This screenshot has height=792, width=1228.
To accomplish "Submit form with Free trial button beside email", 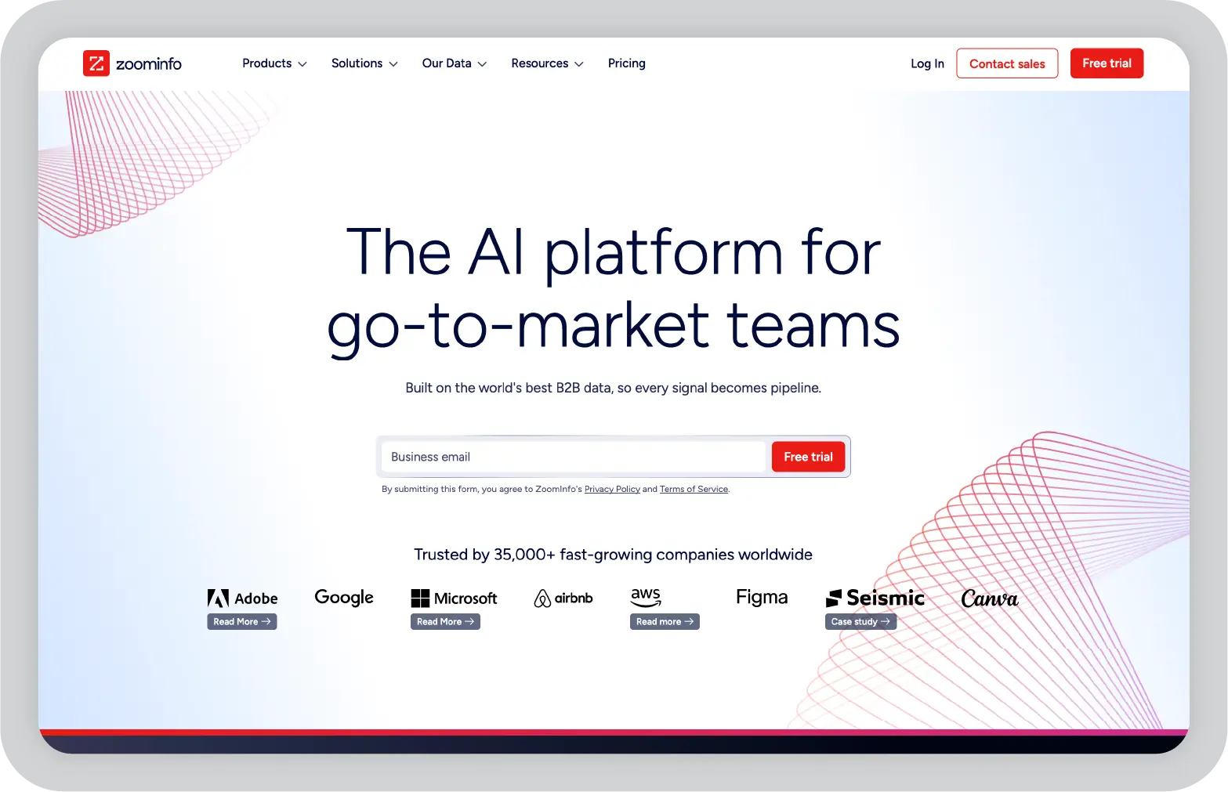I will tap(808, 457).
